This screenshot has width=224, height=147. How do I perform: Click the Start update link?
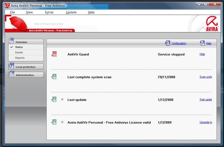[206, 99]
